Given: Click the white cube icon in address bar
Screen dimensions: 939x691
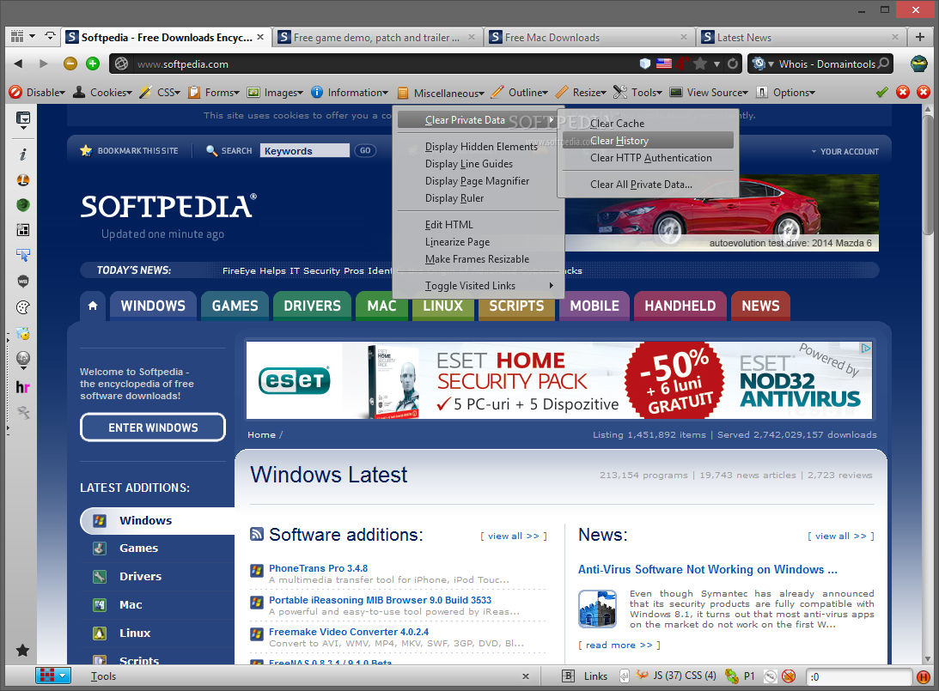Looking at the screenshot, I should click(x=645, y=64).
